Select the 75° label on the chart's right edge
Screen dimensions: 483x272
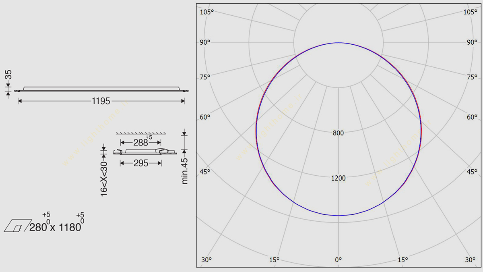tap(472, 77)
